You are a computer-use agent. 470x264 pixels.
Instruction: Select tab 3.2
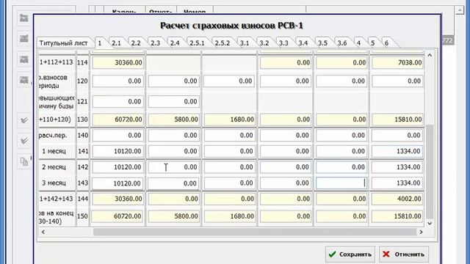click(264, 43)
